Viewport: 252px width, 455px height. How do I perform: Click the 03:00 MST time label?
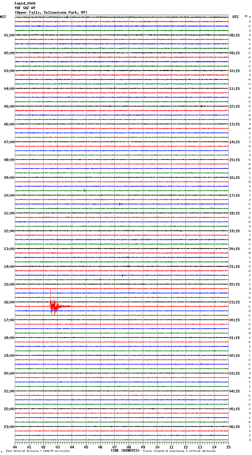coord(9,71)
